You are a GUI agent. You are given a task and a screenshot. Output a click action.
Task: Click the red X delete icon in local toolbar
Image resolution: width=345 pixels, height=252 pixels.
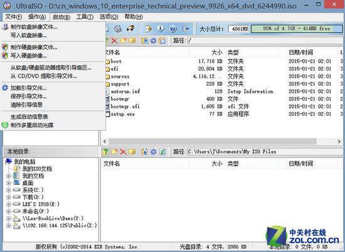tap(123, 152)
